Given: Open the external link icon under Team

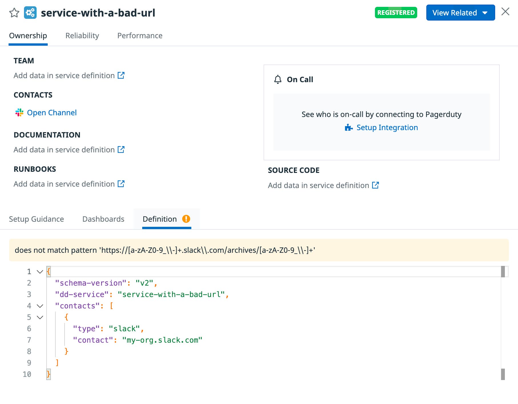Looking at the screenshot, I should click(x=121, y=75).
